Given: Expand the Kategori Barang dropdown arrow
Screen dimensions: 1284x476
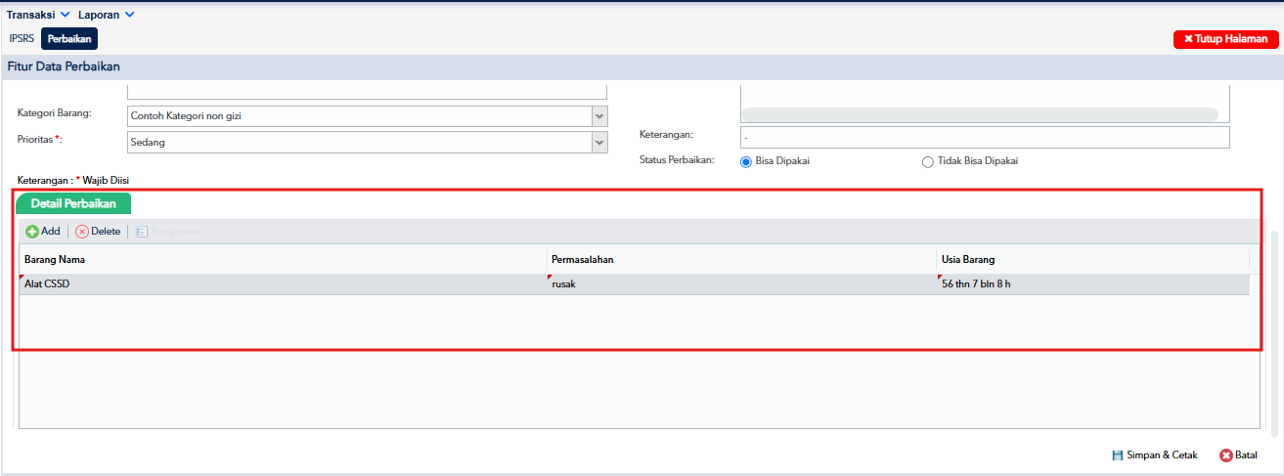Looking at the screenshot, I should 599,116.
